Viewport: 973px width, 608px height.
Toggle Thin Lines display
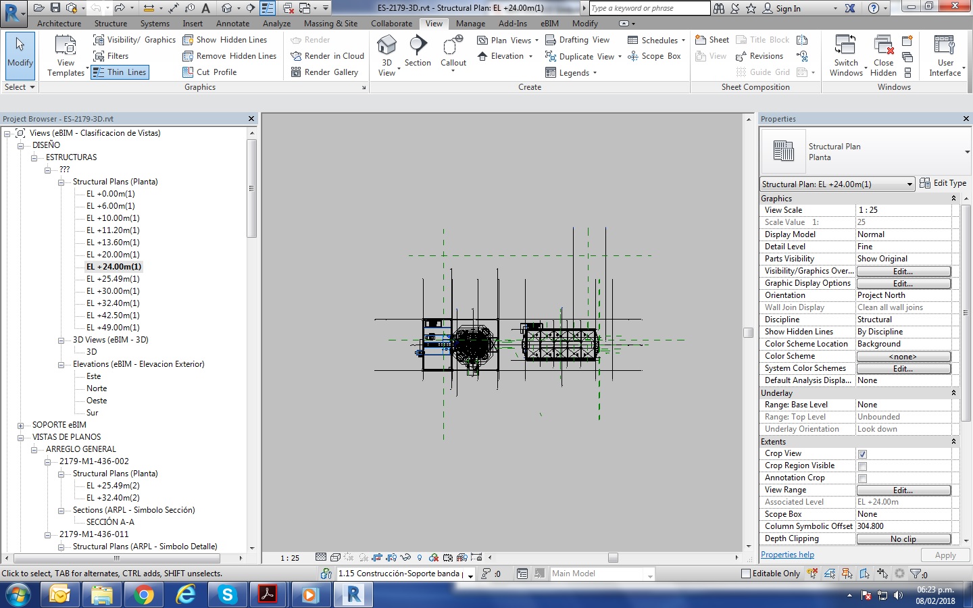[120, 72]
